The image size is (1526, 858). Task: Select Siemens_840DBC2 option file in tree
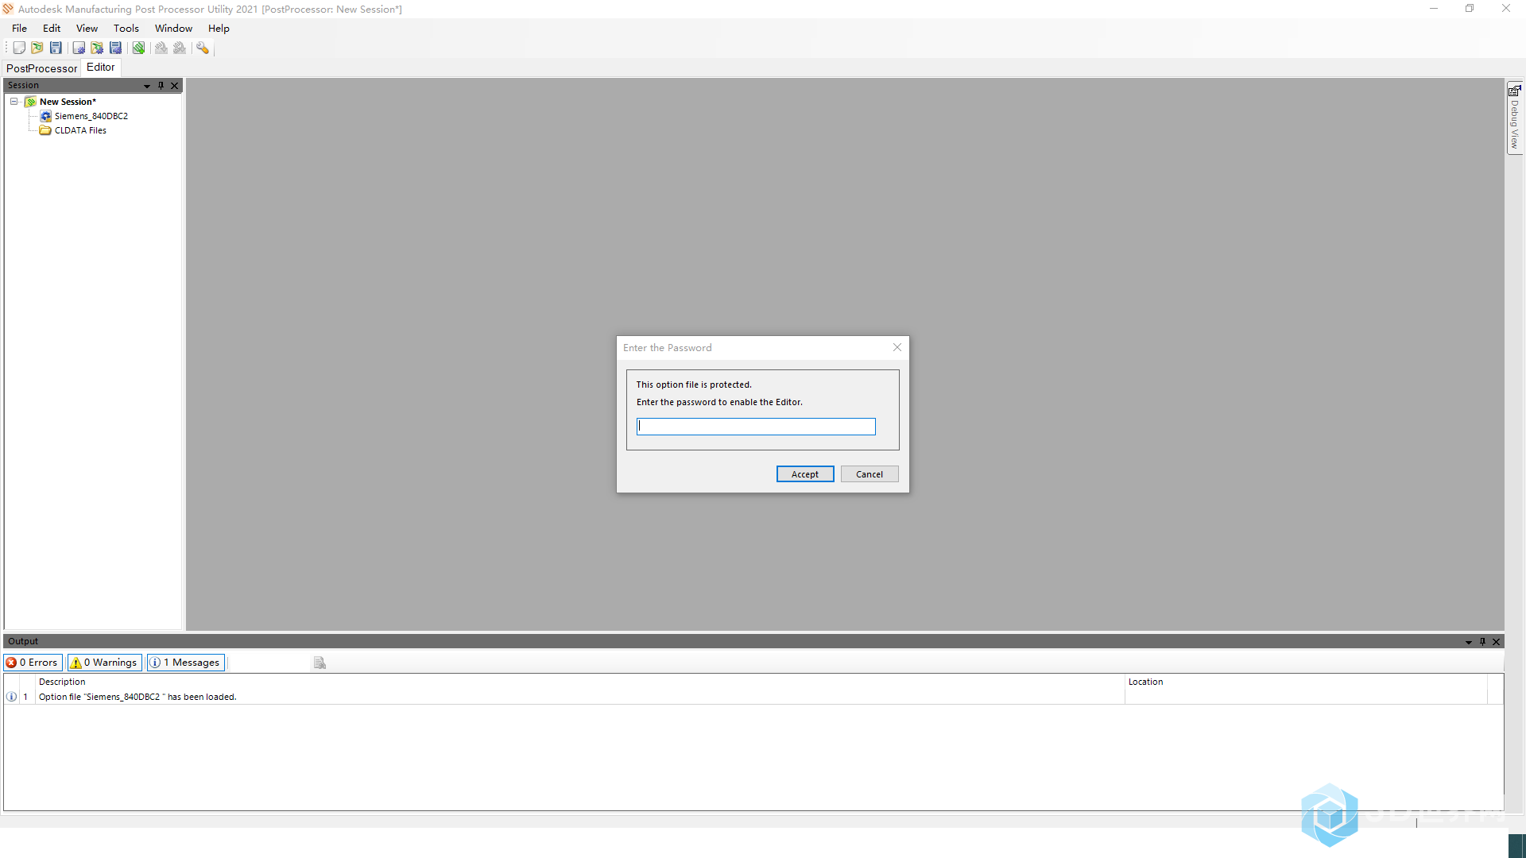pos(91,116)
